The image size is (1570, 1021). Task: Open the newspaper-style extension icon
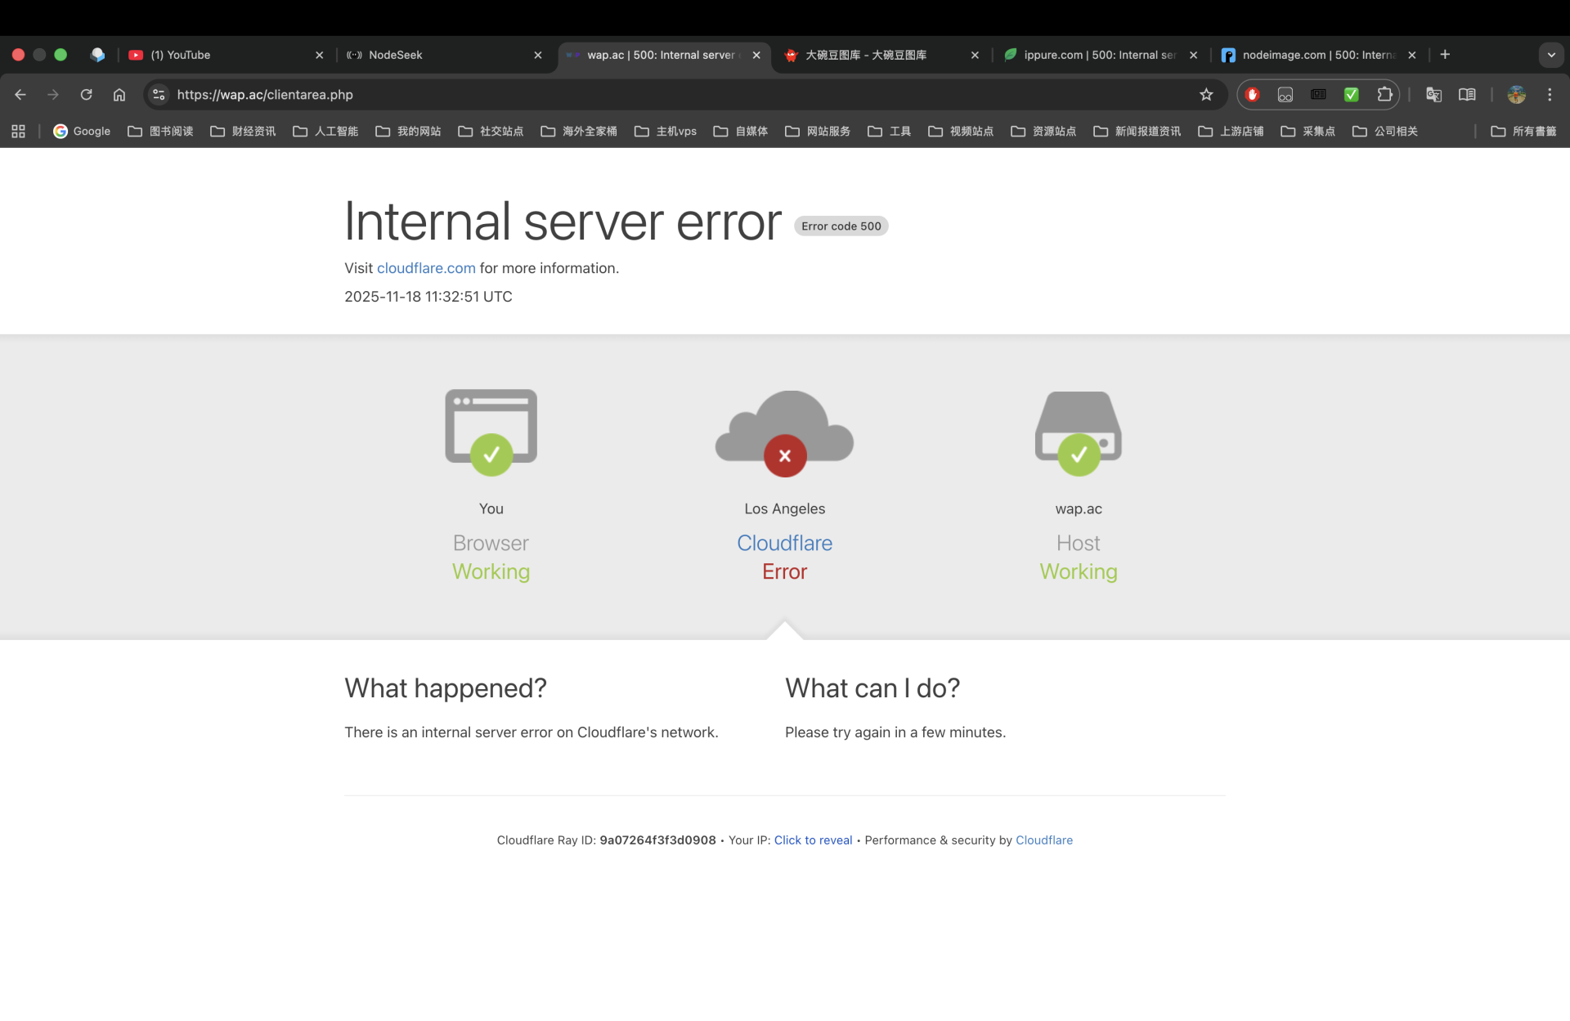coord(1318,95)
